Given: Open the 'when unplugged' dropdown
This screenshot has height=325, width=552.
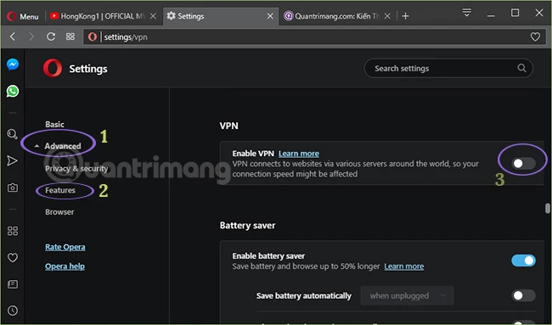Looking at the screenshot, I should pos(408,295).
